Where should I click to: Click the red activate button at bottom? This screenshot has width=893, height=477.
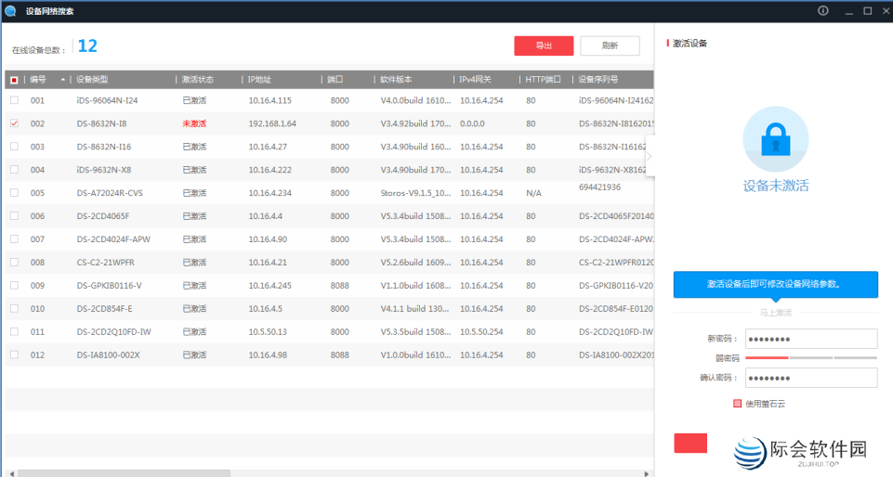[690, 443]
